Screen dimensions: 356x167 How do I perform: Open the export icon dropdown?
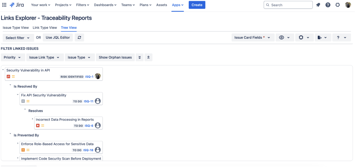322,37
